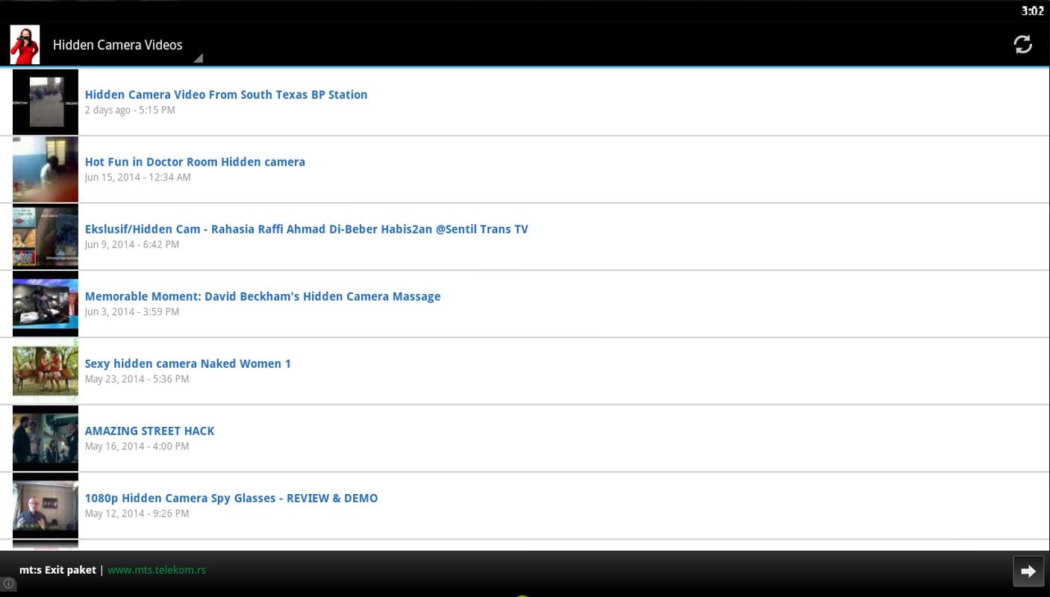The height and width of the screenshot is (597, 1050).
Task: Open David Beckham's Hidden Camera Massage video
Action: [263, 296]
